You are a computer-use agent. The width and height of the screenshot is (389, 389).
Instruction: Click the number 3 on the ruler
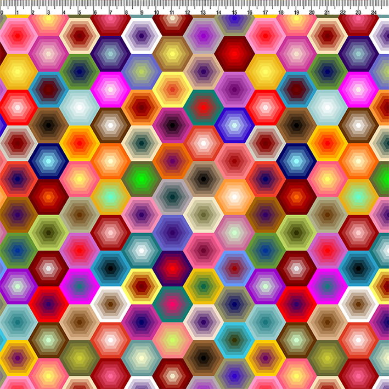coord(48,13)
